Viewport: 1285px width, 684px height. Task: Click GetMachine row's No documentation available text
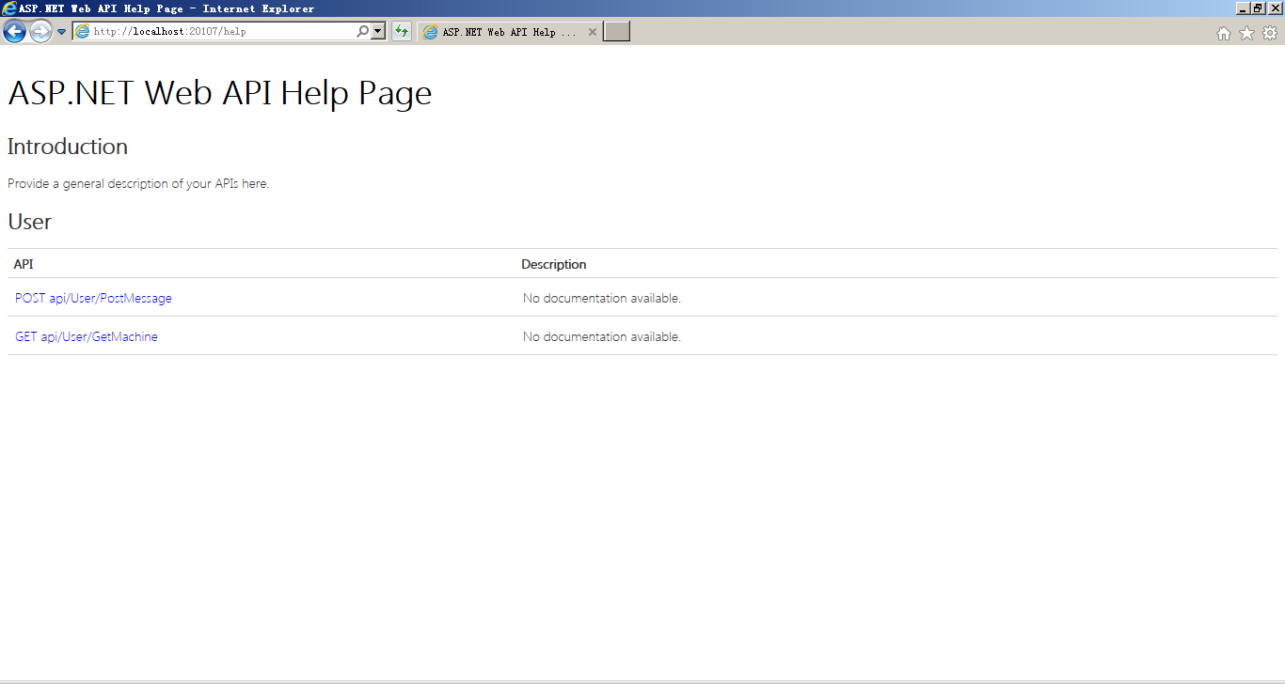click(x=602, y=336)
